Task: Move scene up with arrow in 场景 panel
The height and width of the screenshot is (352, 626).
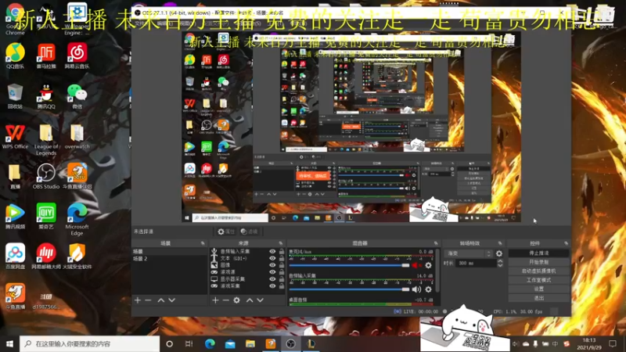Action: (161, 300)
